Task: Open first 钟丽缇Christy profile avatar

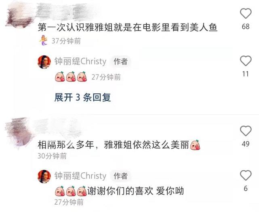Action: pos(44,61)
